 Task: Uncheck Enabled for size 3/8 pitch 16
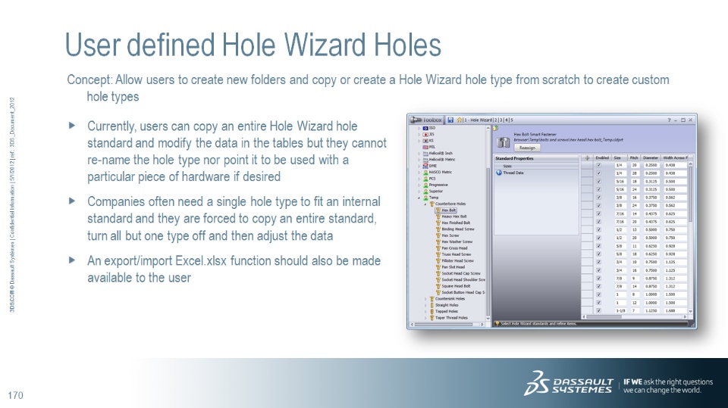click(599, 198)
